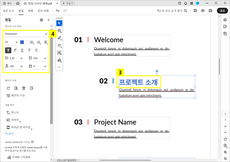
Task: Redo the last action
Action: [x=65, y=11]
